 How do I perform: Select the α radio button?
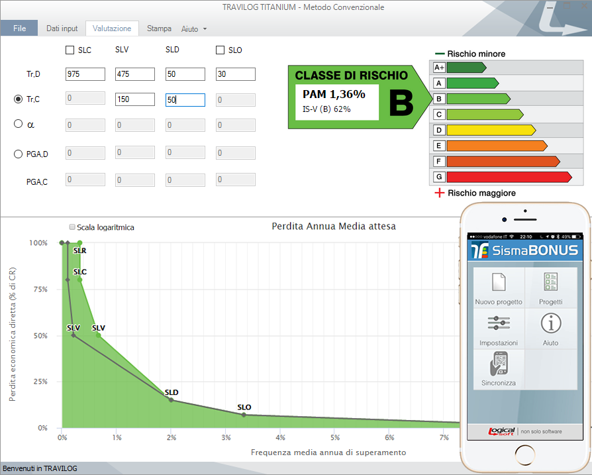pyautogui.click(x=19, y=124)
